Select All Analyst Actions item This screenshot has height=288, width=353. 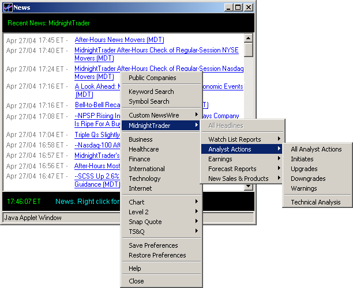click(x=316, y=149)
